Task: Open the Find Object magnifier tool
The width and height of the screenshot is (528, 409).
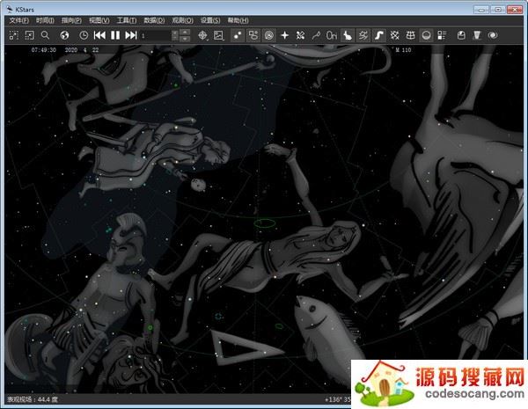Action: click(45, 35)
